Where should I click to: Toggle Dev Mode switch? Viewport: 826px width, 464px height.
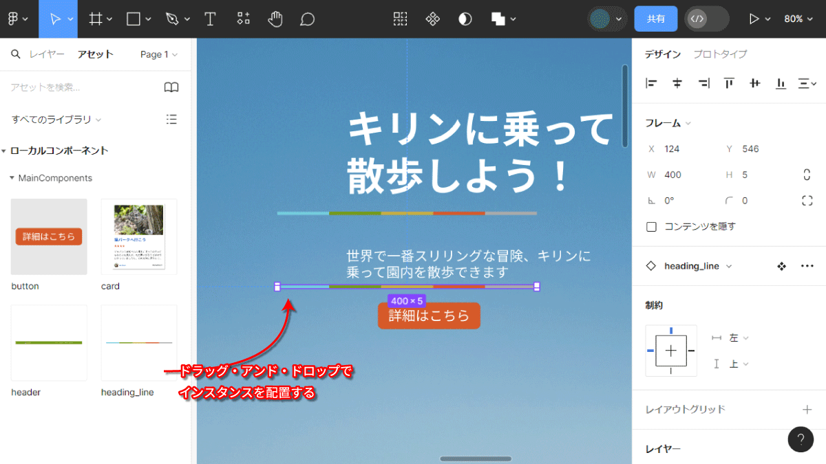(707, 19)
